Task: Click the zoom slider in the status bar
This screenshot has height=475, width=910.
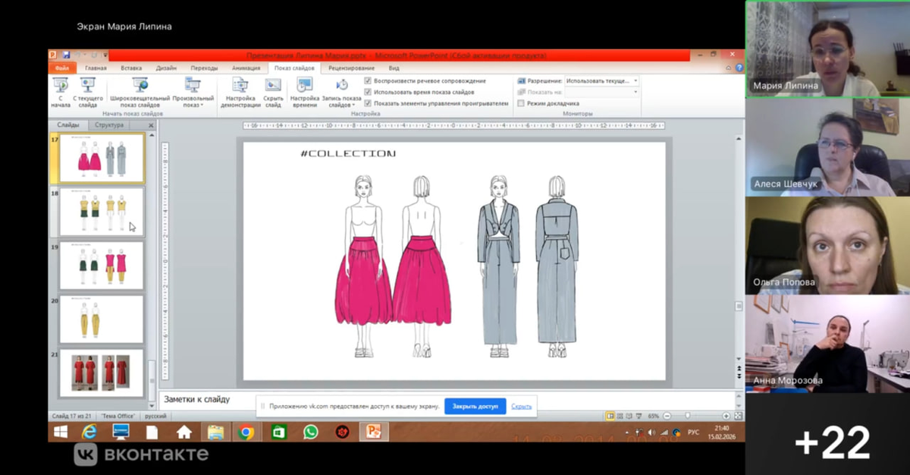Action: click(x=688, y=416)
